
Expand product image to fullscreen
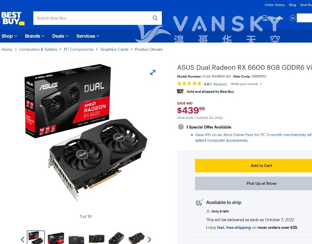[x=152, y=72]
